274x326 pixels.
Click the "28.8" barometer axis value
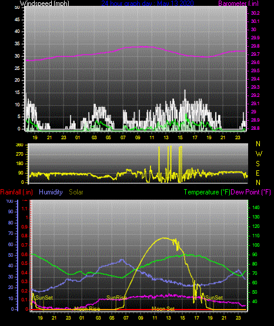pyautogui.click(x=255, y=128)
